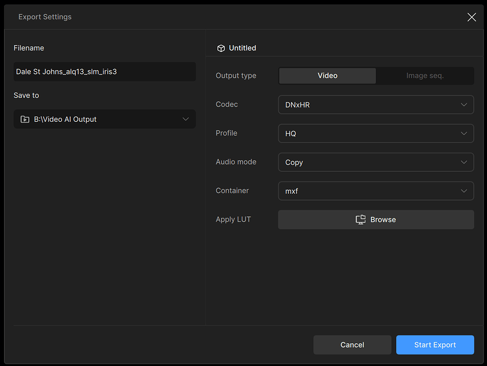
Task: Expand the Save to location chevron
Action: pos(186,120)
